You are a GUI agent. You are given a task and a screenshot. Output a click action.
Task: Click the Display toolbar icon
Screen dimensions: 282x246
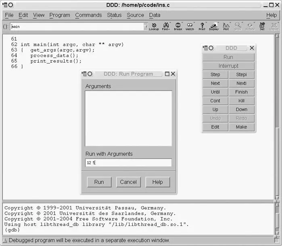214,27
